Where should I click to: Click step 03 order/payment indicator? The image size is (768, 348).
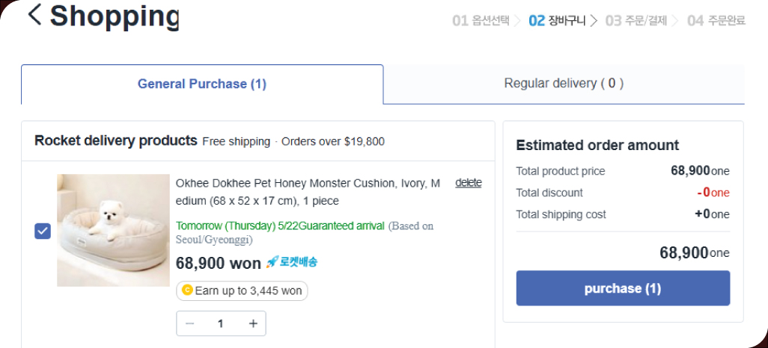tap(636, 21)
